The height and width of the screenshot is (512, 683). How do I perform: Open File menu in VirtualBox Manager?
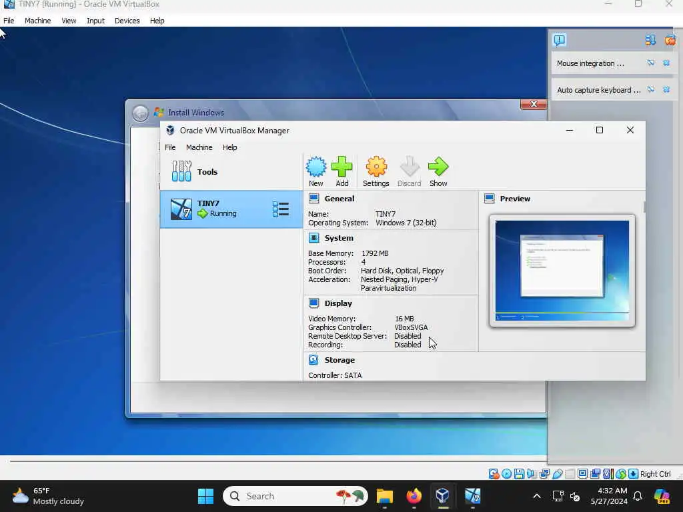(170, 147)
